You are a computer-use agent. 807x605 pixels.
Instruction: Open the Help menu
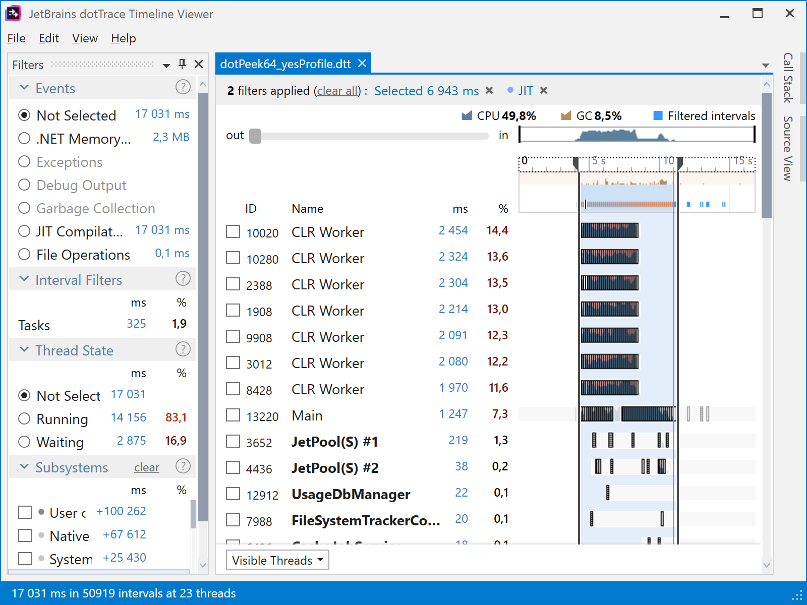124,38
